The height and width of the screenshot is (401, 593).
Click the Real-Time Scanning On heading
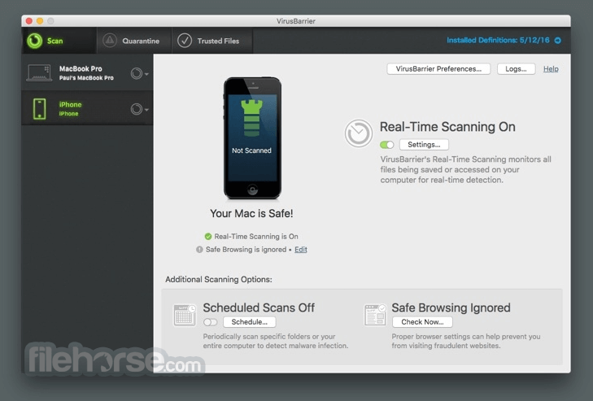[x=447, y=127]
